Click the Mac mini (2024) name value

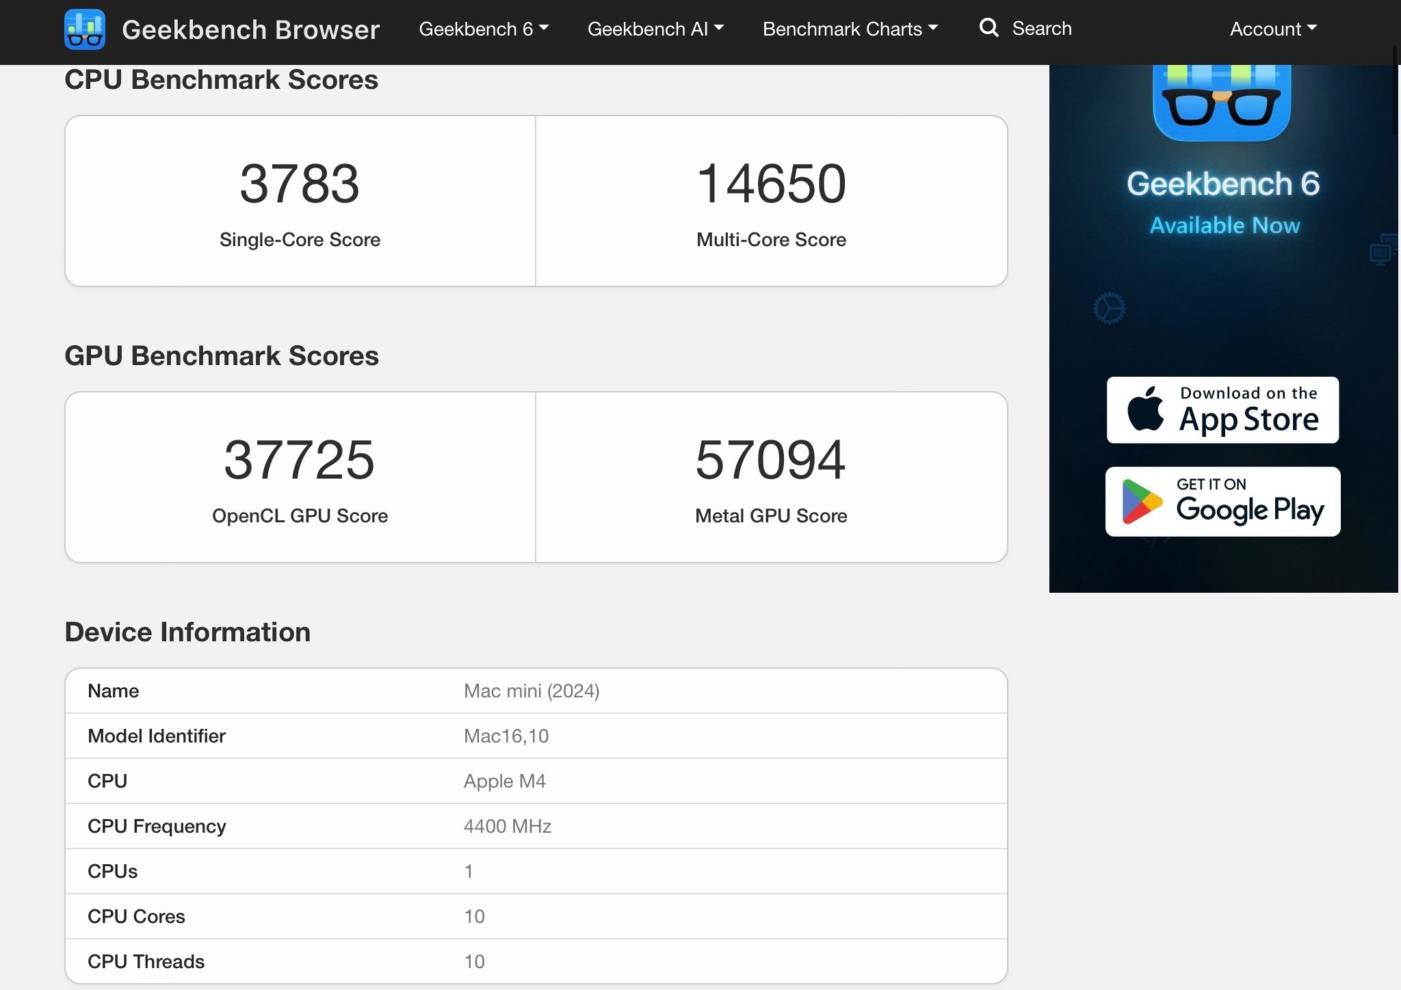532,691
